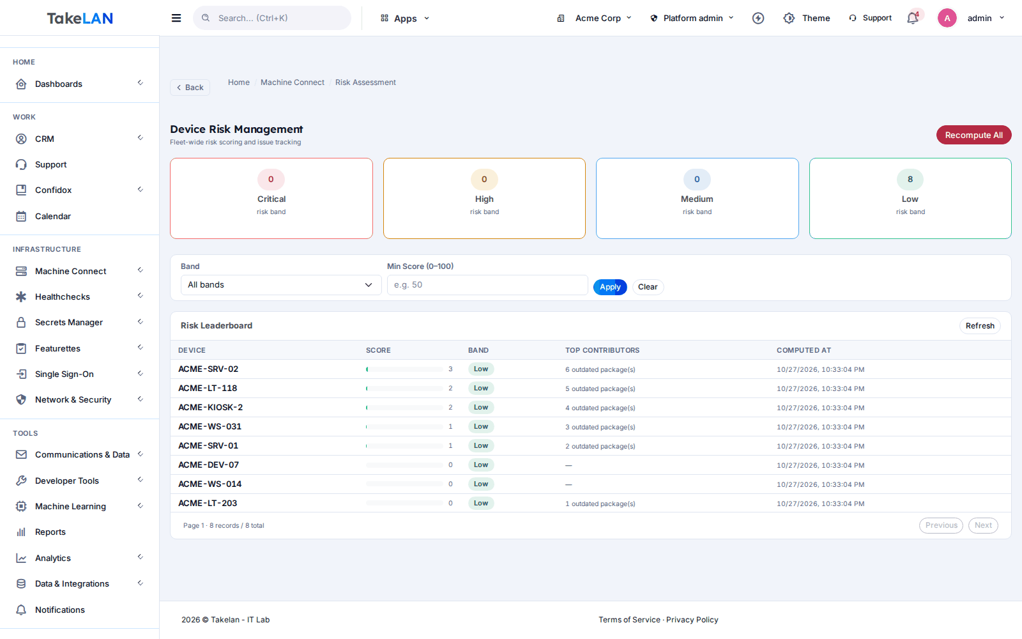Click the Apply filter button

(610, 287)
